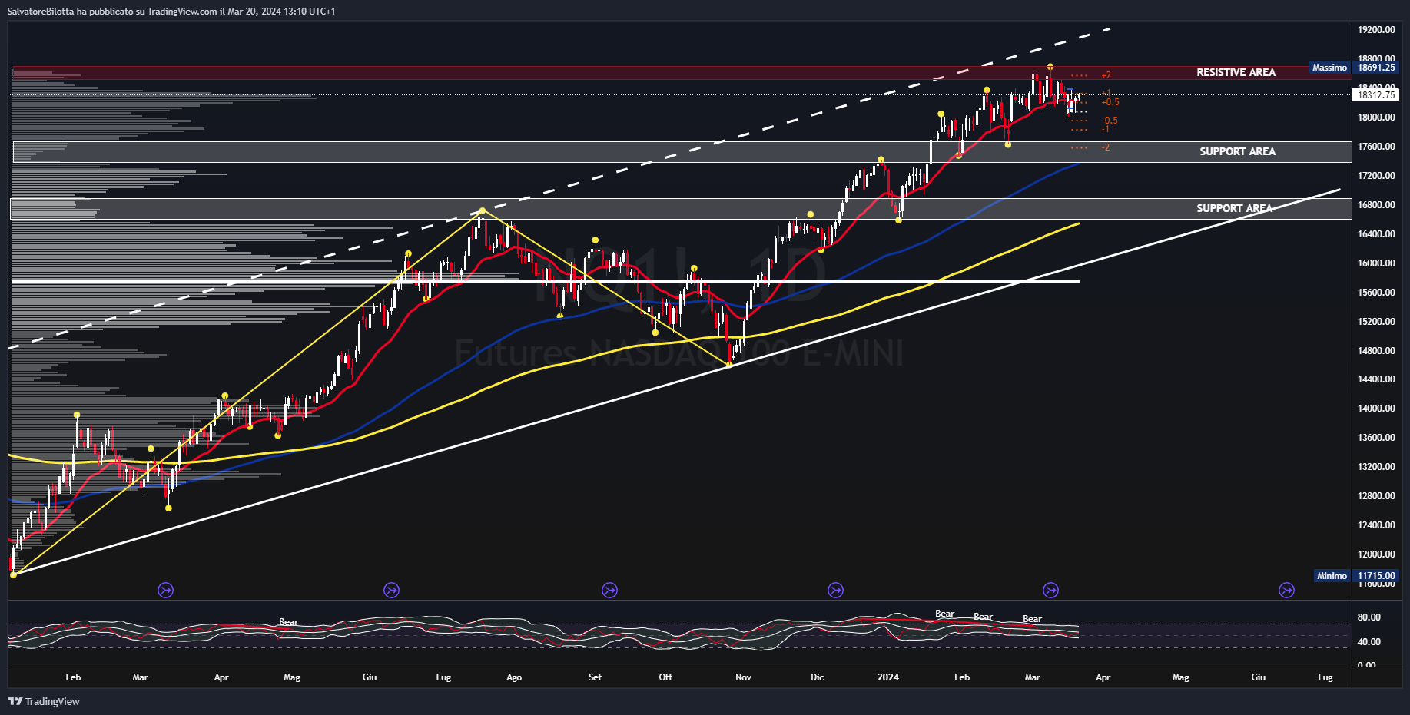Click the 12800.00 price axis value
Viewport: 1410px width, 715px height.
[1376, 496]
